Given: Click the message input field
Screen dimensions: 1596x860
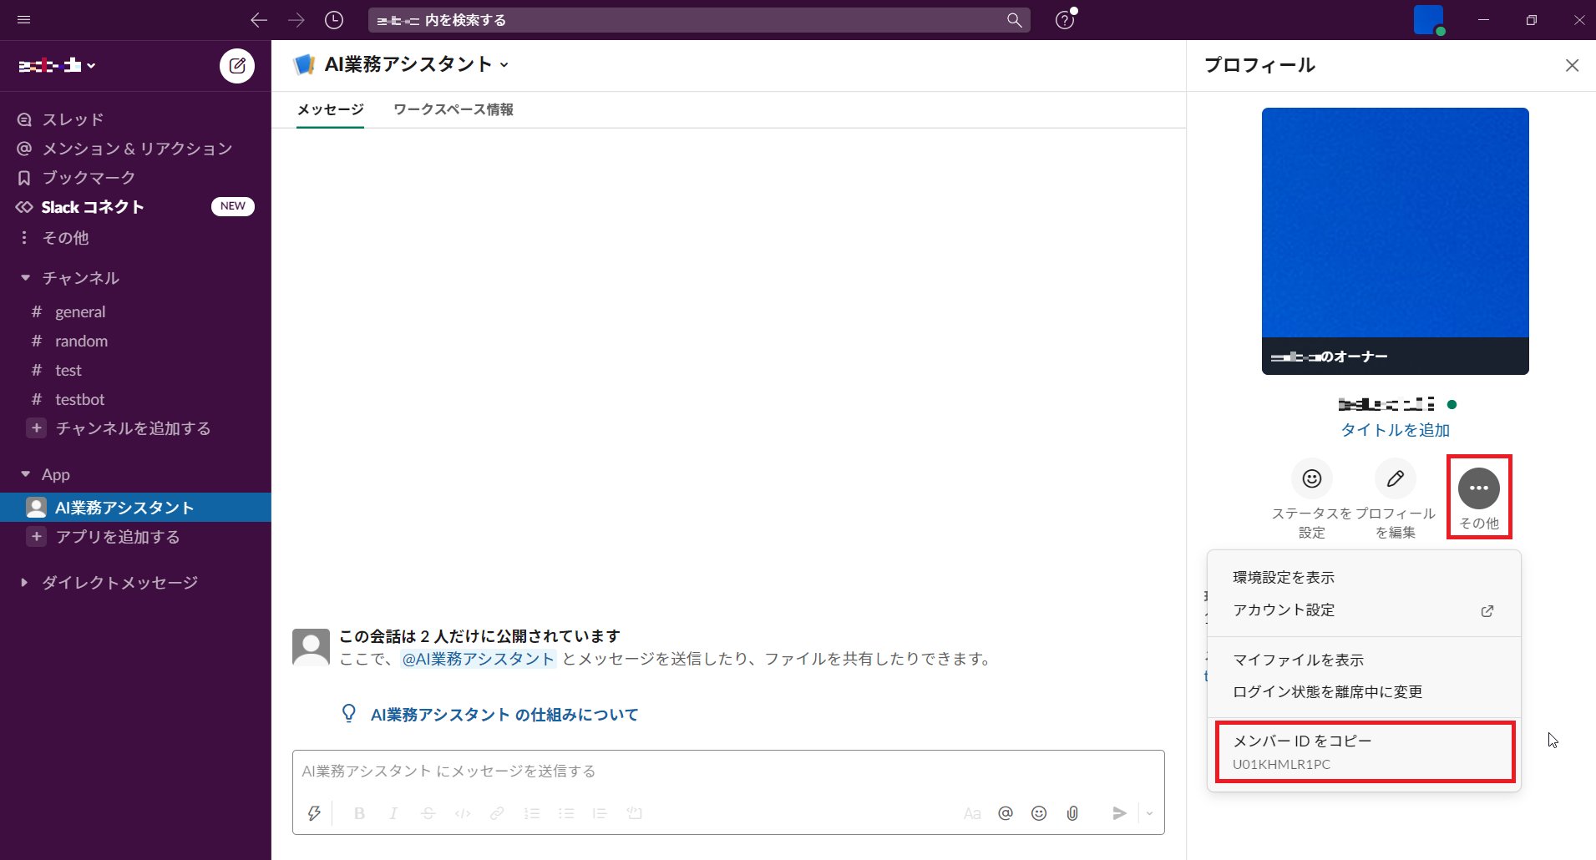Looking at the screenshot, I should [727, 771].
